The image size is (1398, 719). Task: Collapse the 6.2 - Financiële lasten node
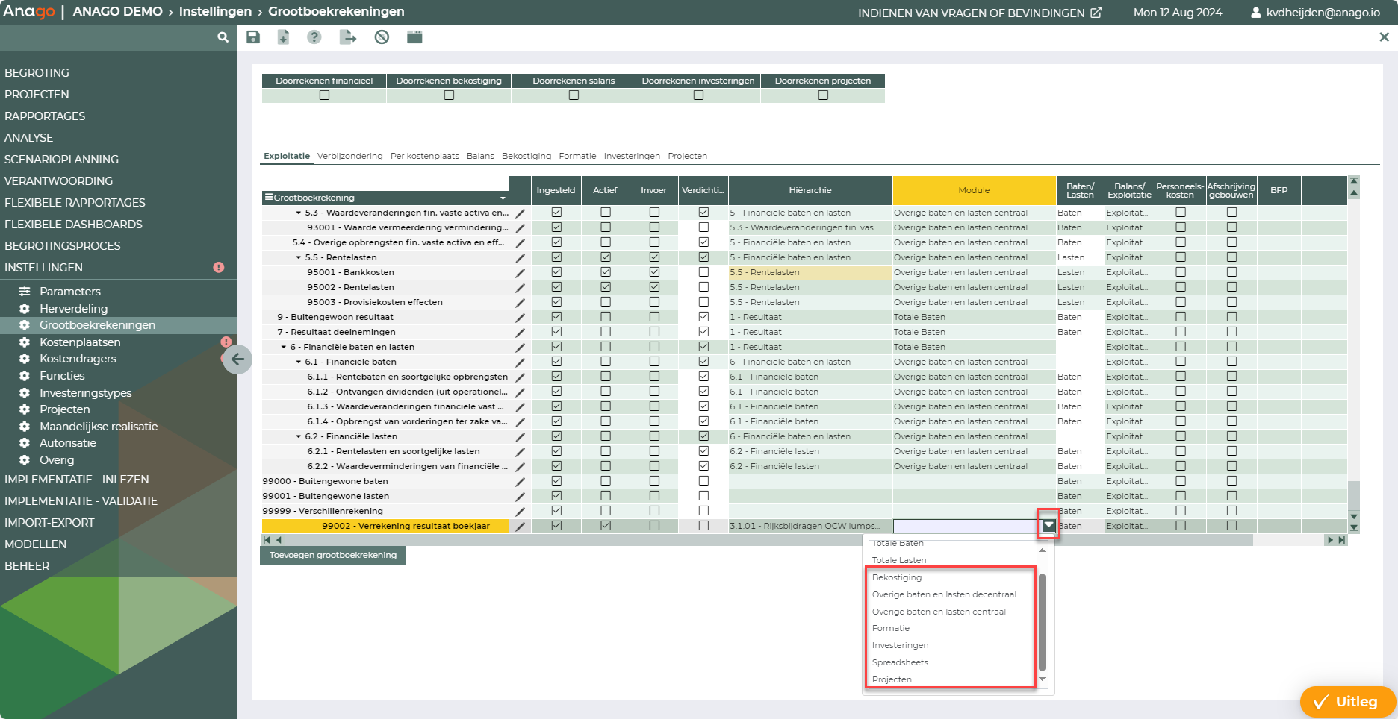(x=299, y=436)
